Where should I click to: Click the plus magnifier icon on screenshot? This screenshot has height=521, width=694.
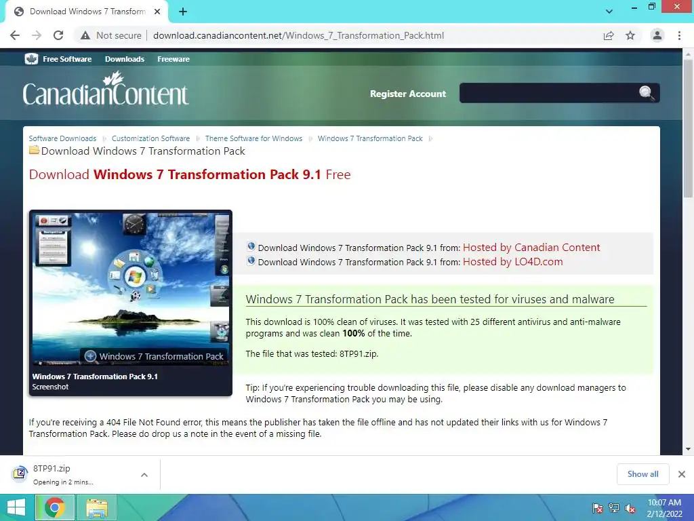point(90,355)
